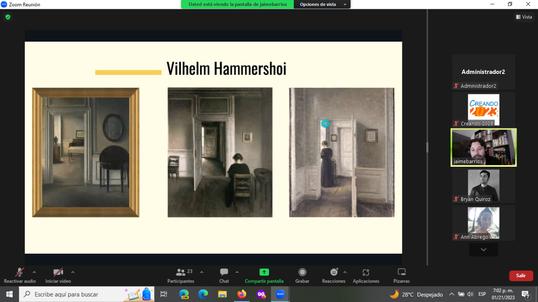The image size is (538, 302).
Task: Select Ann Abrego participant tile
Action: pos(483,223)
